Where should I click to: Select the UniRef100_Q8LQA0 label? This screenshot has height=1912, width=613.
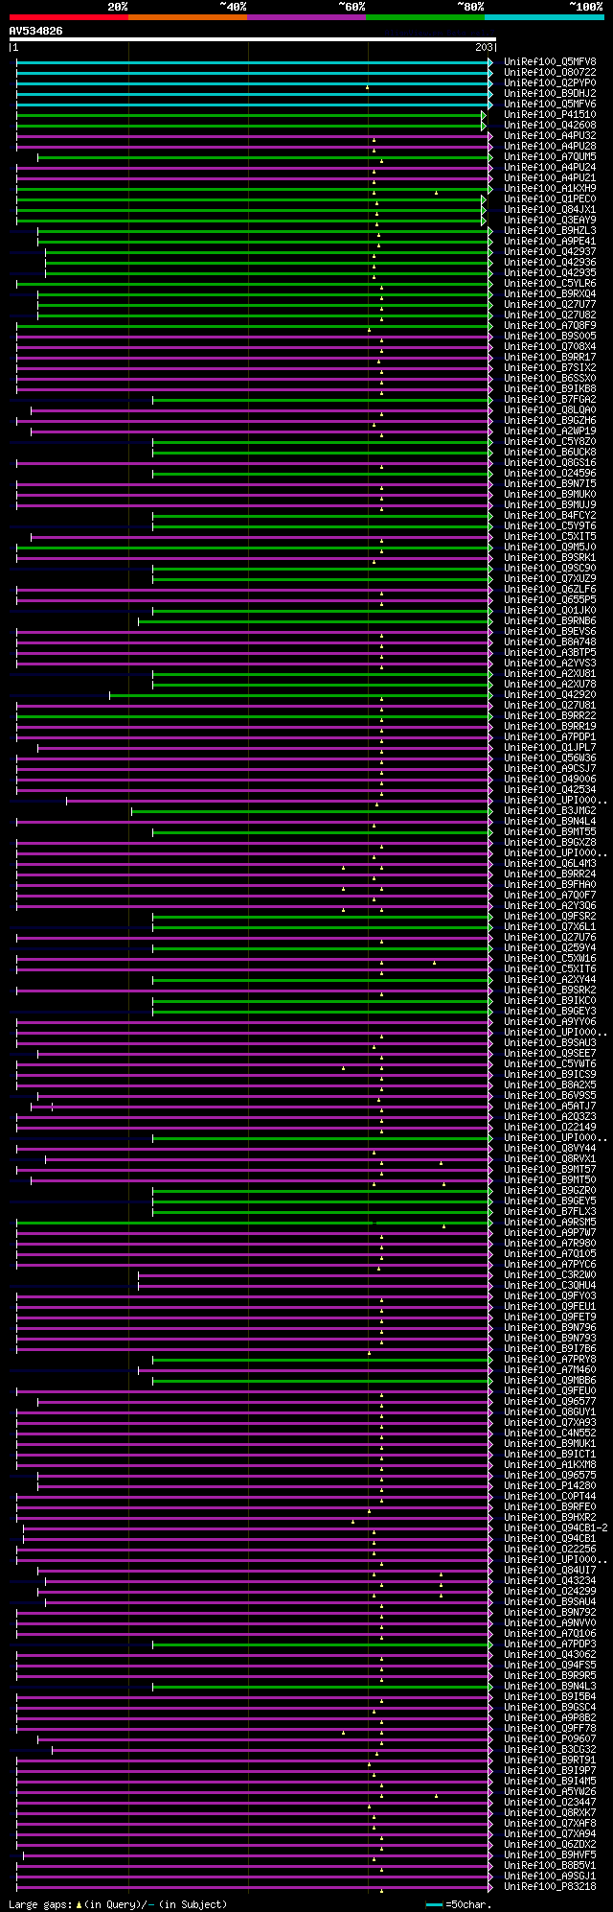tap(550, 410)
